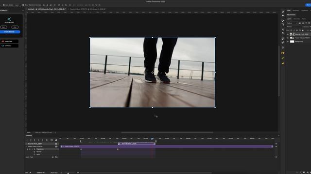311x174 pixels.
Task: Toggle Position stopwatch keyframe animation
Action: [35, 149]
